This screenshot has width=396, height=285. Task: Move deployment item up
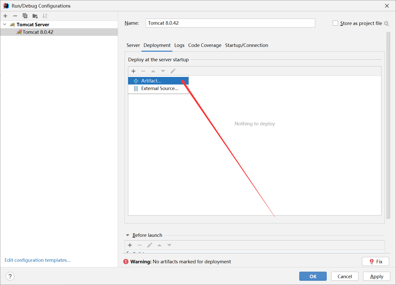coord(153,71)
